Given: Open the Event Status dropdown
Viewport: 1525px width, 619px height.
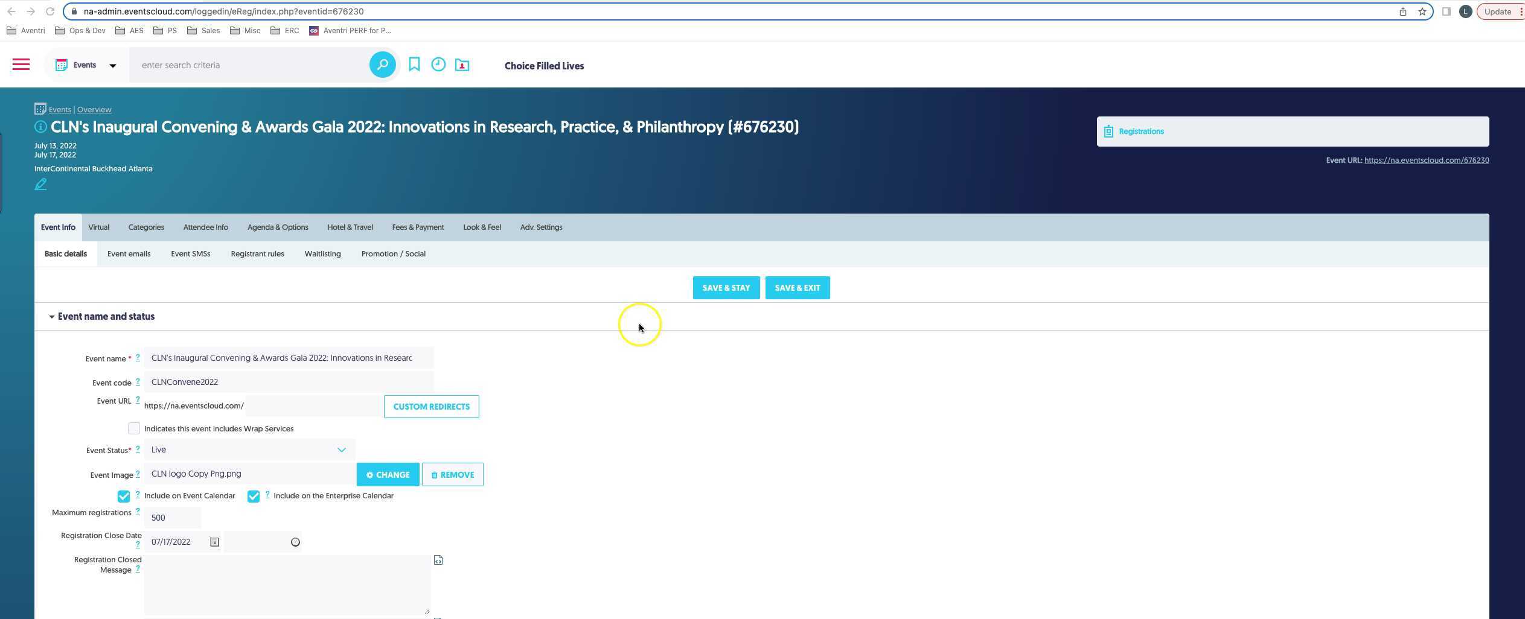Looking at the screenshot, I should [x=249, y=449].
